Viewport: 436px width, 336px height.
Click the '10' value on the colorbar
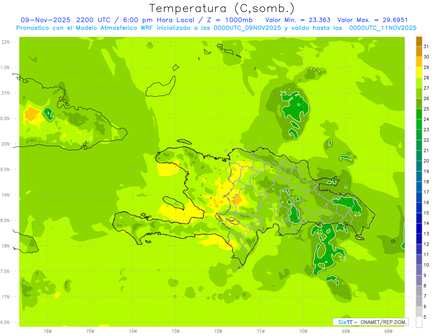point(426,265)
